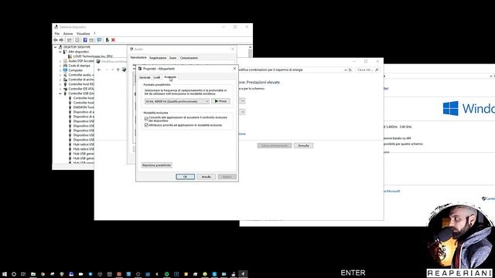This screenshot has width=495, height=278.
Task: Click the search box in power options window
Action: pos(367,69)
